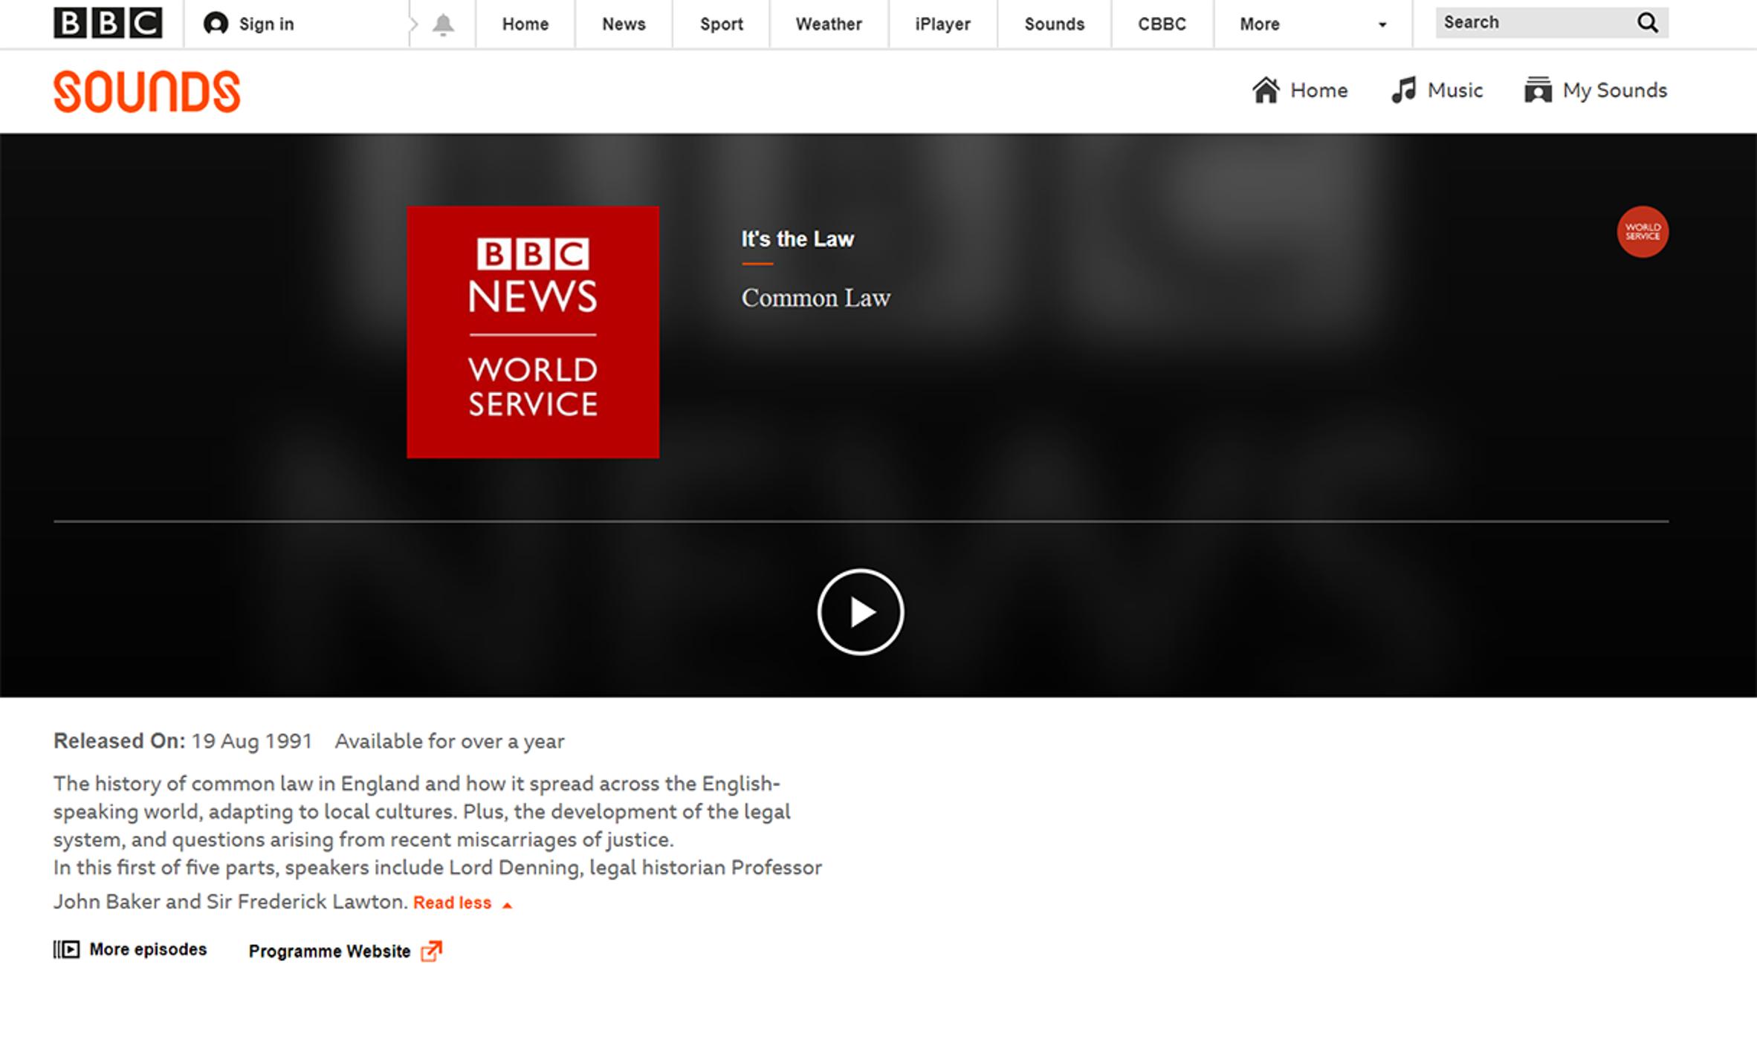
Task: Click the Sign in account icon
Action: coord(216,24)
